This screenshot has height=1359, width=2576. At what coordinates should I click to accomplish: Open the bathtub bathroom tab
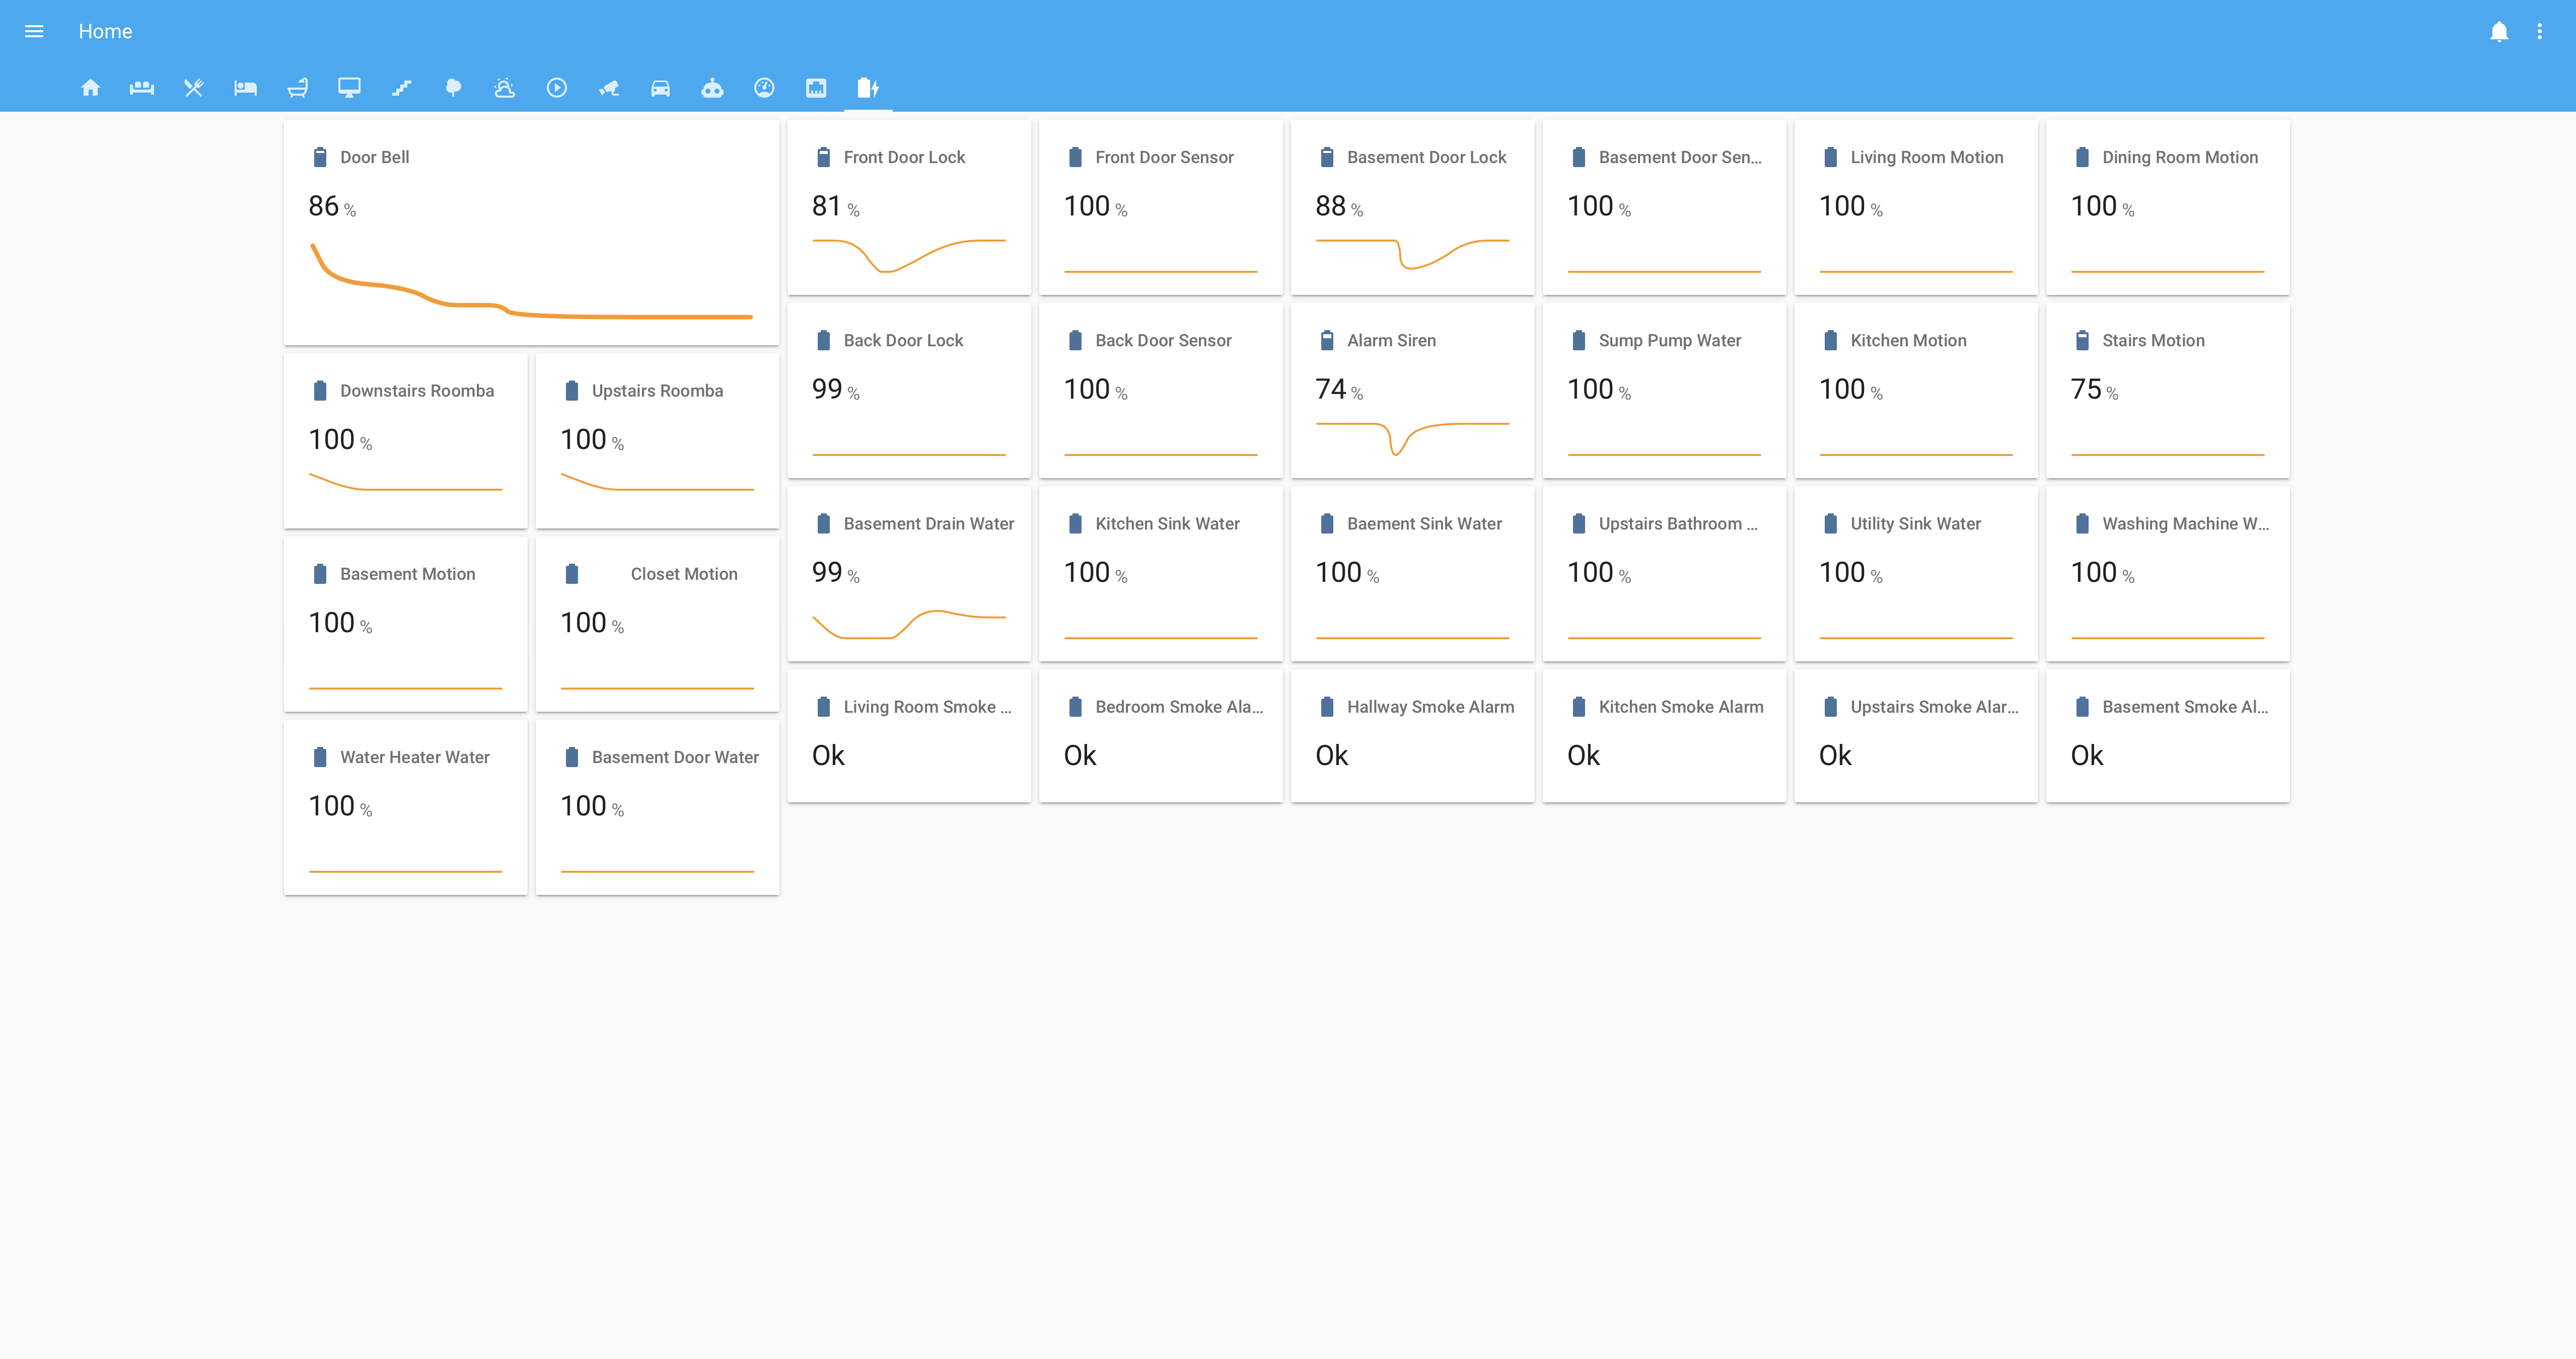pos(297,88)
